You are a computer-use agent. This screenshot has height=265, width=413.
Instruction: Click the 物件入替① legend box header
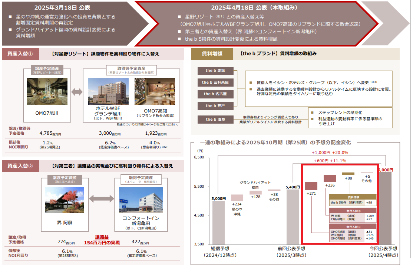click(353, 227)
